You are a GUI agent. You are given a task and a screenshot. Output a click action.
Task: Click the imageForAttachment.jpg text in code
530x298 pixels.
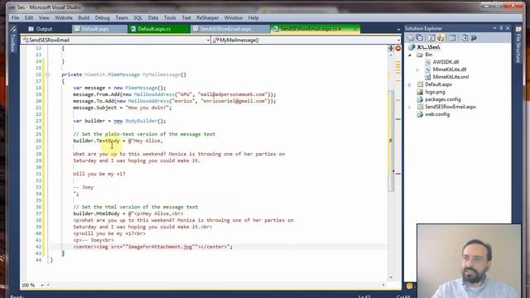pyautogui.click(x=160, y=247)
